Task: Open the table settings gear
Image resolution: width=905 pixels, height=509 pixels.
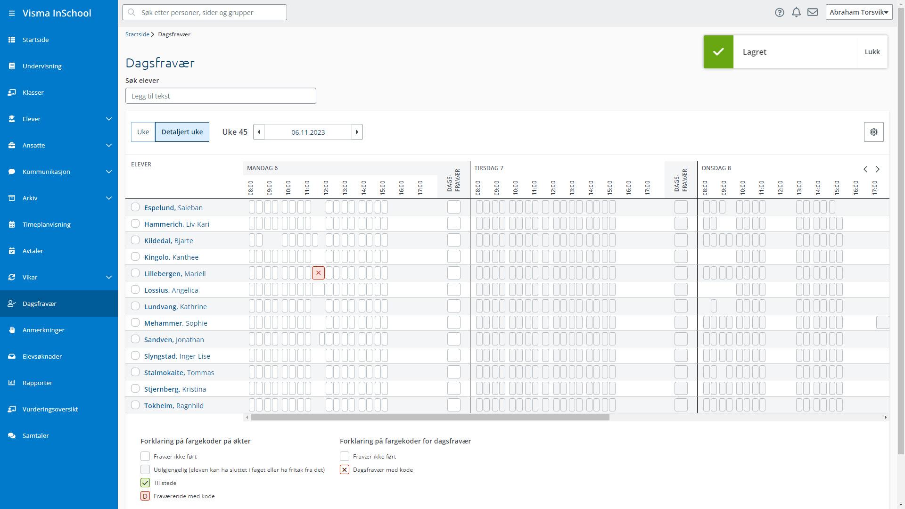Action: (874, 132)
